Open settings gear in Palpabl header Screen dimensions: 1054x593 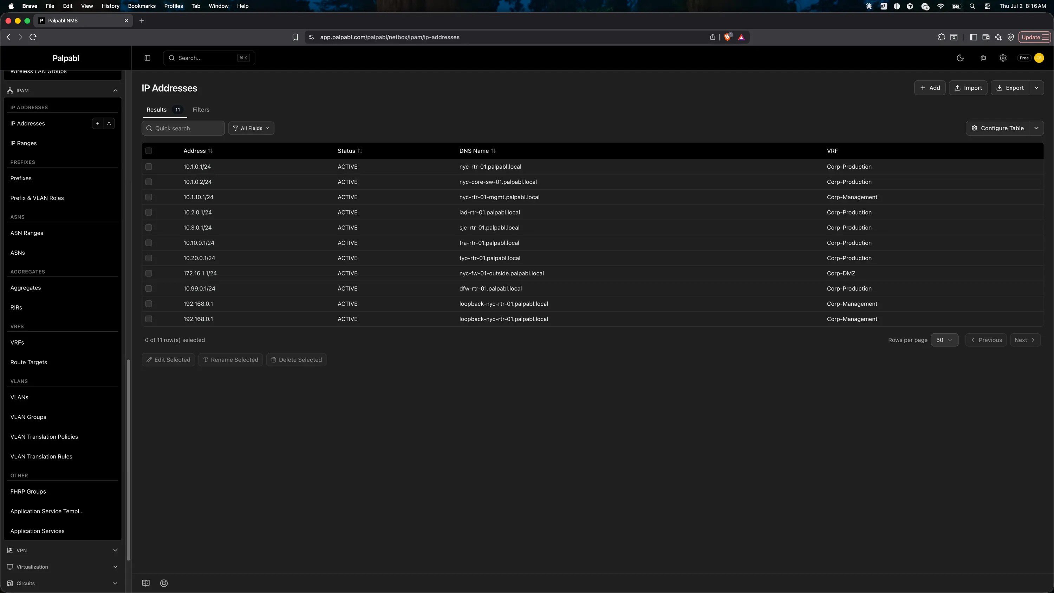pos(1003,58)
